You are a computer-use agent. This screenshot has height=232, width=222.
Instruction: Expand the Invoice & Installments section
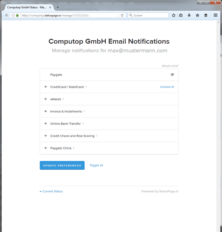[46, 111]
